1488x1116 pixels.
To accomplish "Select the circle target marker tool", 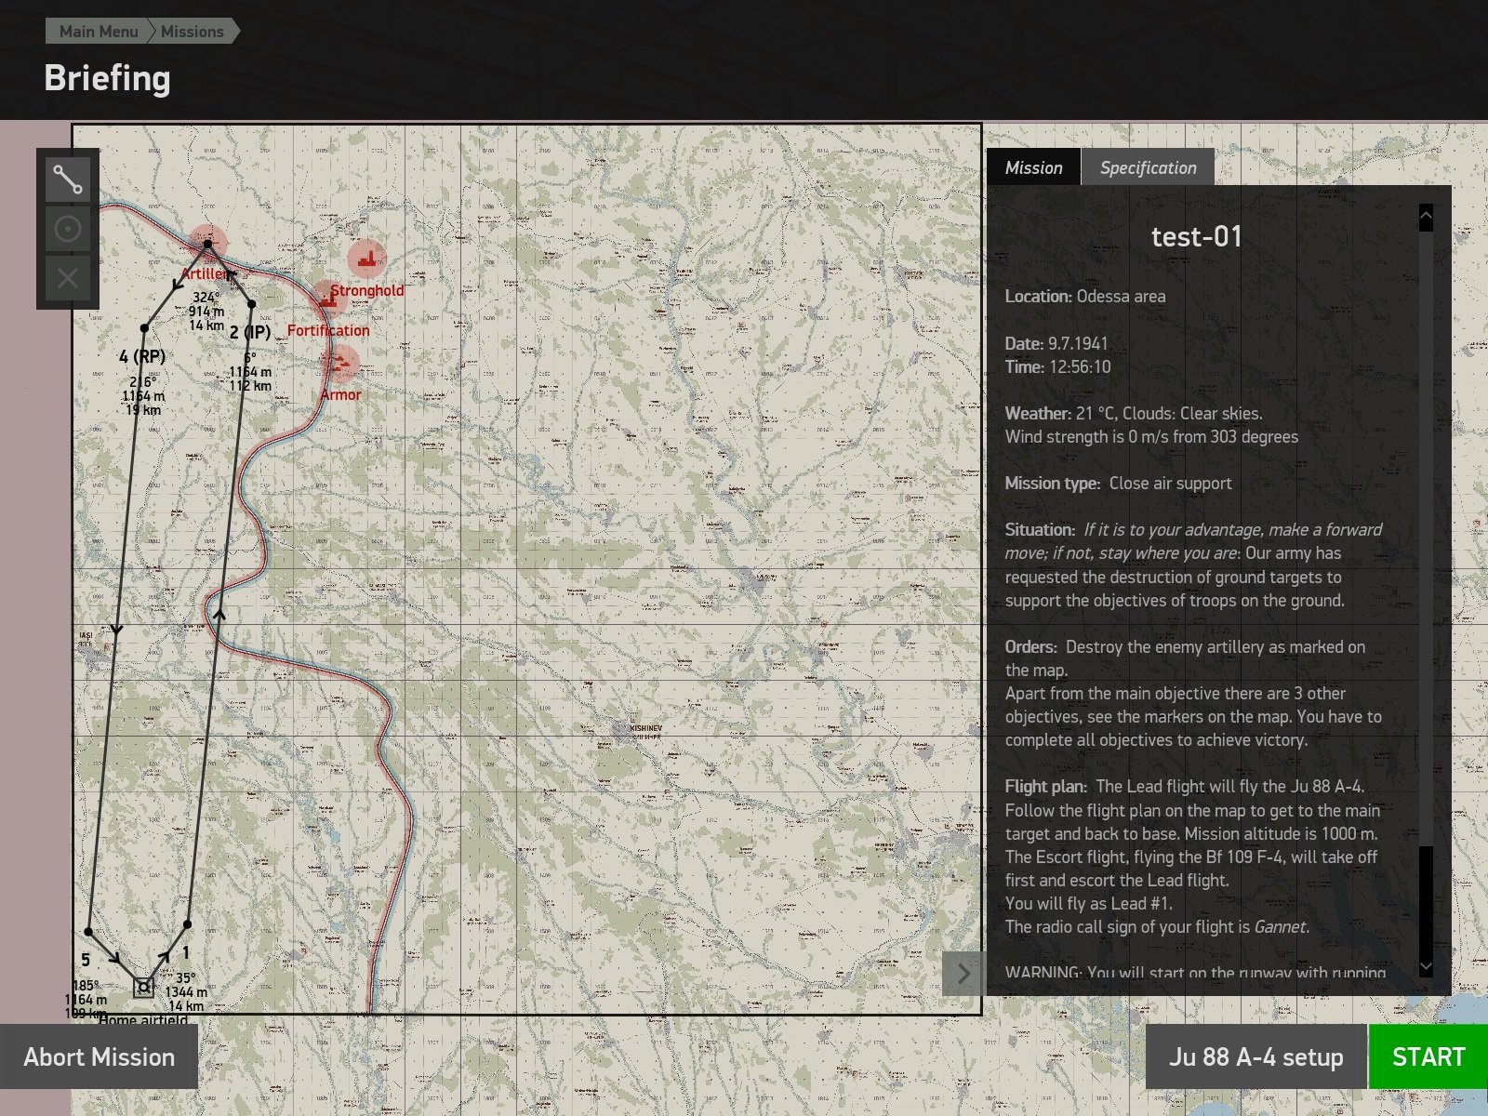I will [x=68, y=229].
